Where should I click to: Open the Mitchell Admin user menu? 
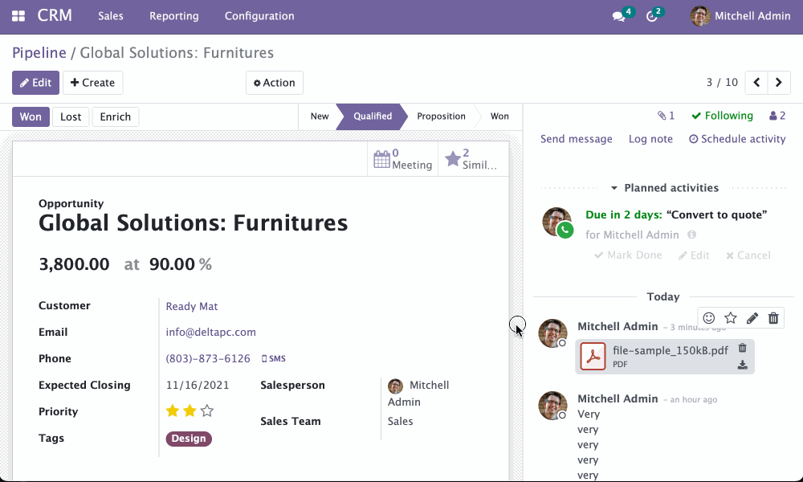[x=740, y=16]
